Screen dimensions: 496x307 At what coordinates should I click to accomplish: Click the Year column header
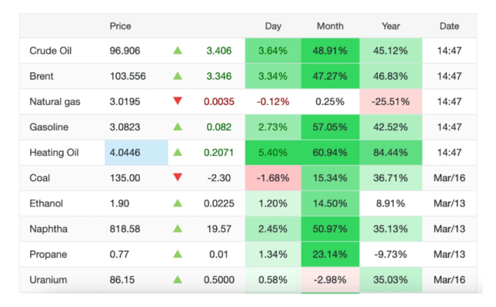pos(391,26)
